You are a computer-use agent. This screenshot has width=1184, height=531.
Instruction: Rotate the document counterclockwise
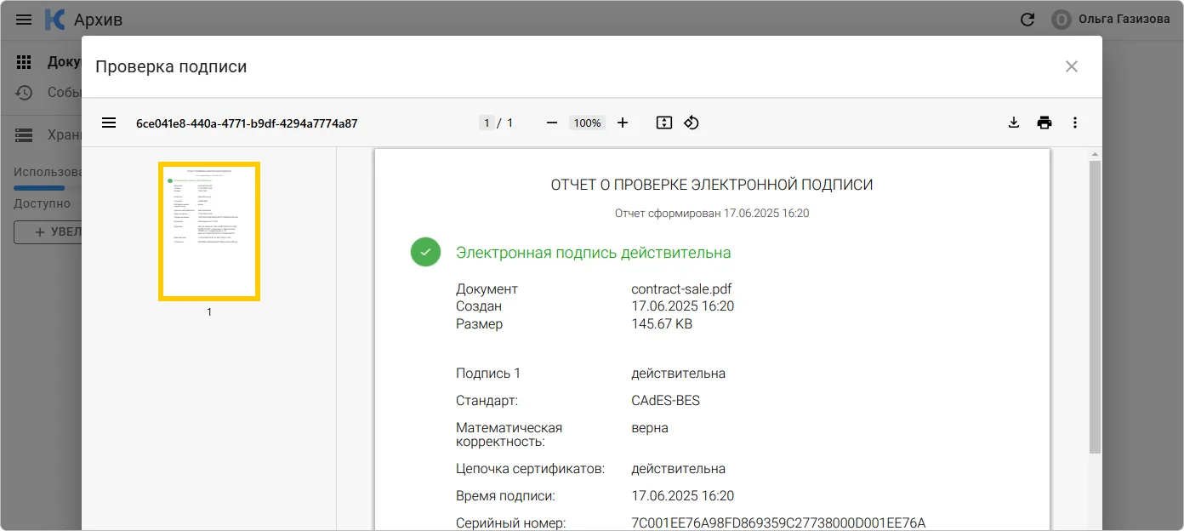click(692, 123)
